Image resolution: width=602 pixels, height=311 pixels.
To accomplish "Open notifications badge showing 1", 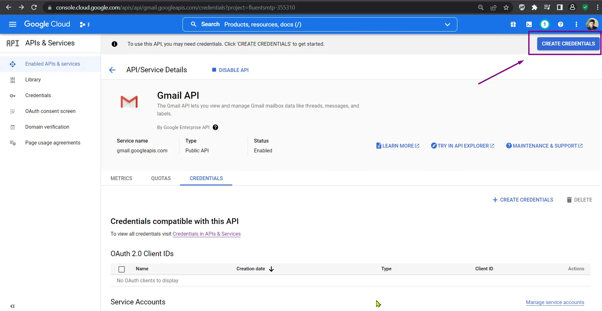I will (x=545, y=24).
